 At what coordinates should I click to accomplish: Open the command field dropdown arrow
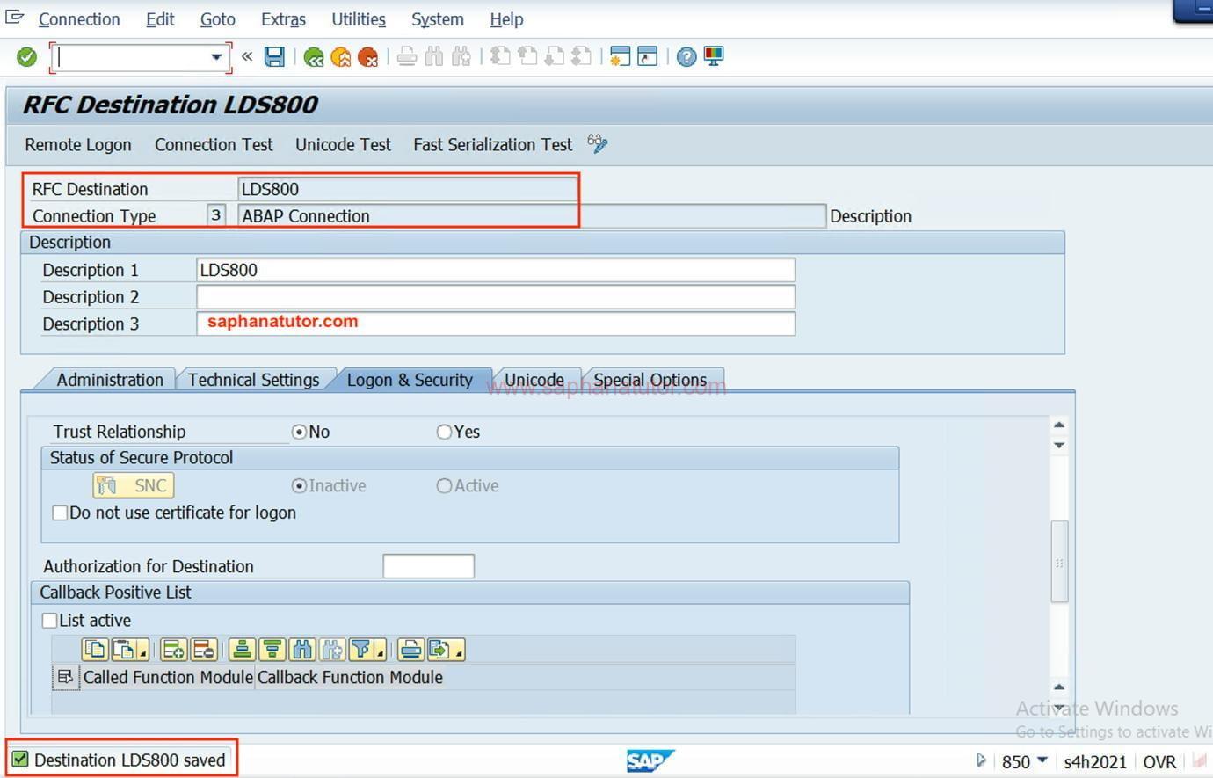pyautogui.click(x=216, y=57)
